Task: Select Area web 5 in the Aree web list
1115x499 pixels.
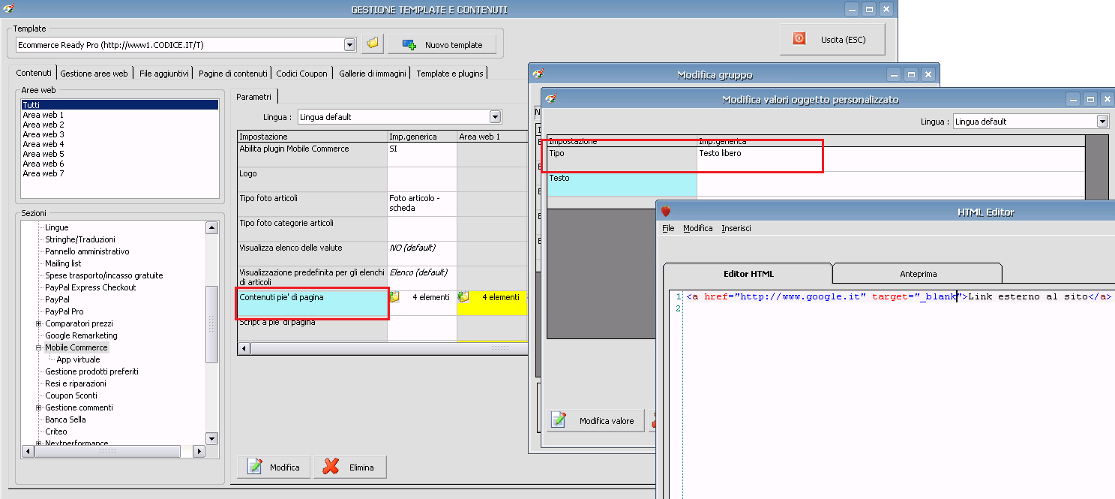Action: pos(43,154)
